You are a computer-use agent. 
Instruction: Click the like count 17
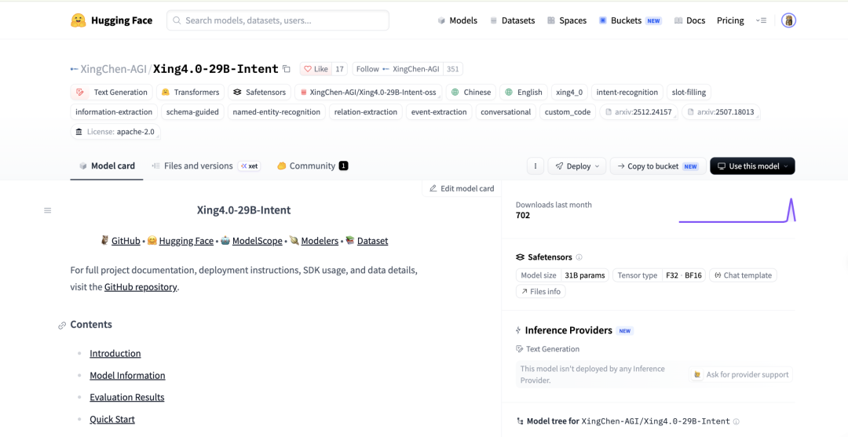pyautogui.click(x=339, y=69)
